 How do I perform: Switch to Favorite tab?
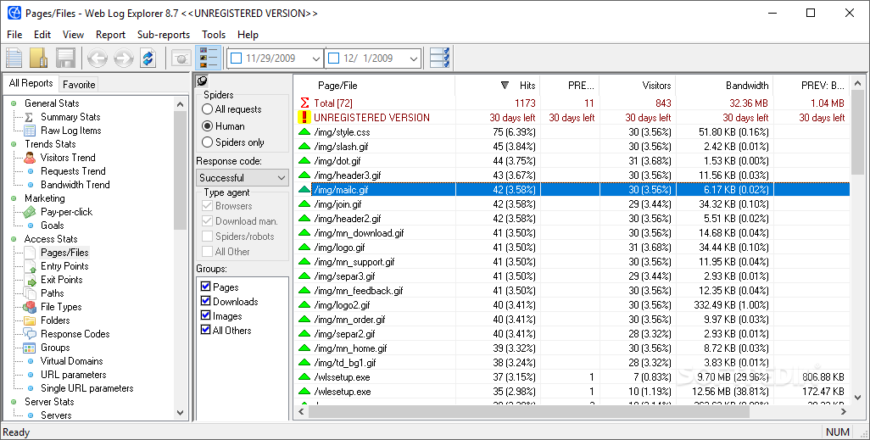pyautogui.click(x=79, y=85)
